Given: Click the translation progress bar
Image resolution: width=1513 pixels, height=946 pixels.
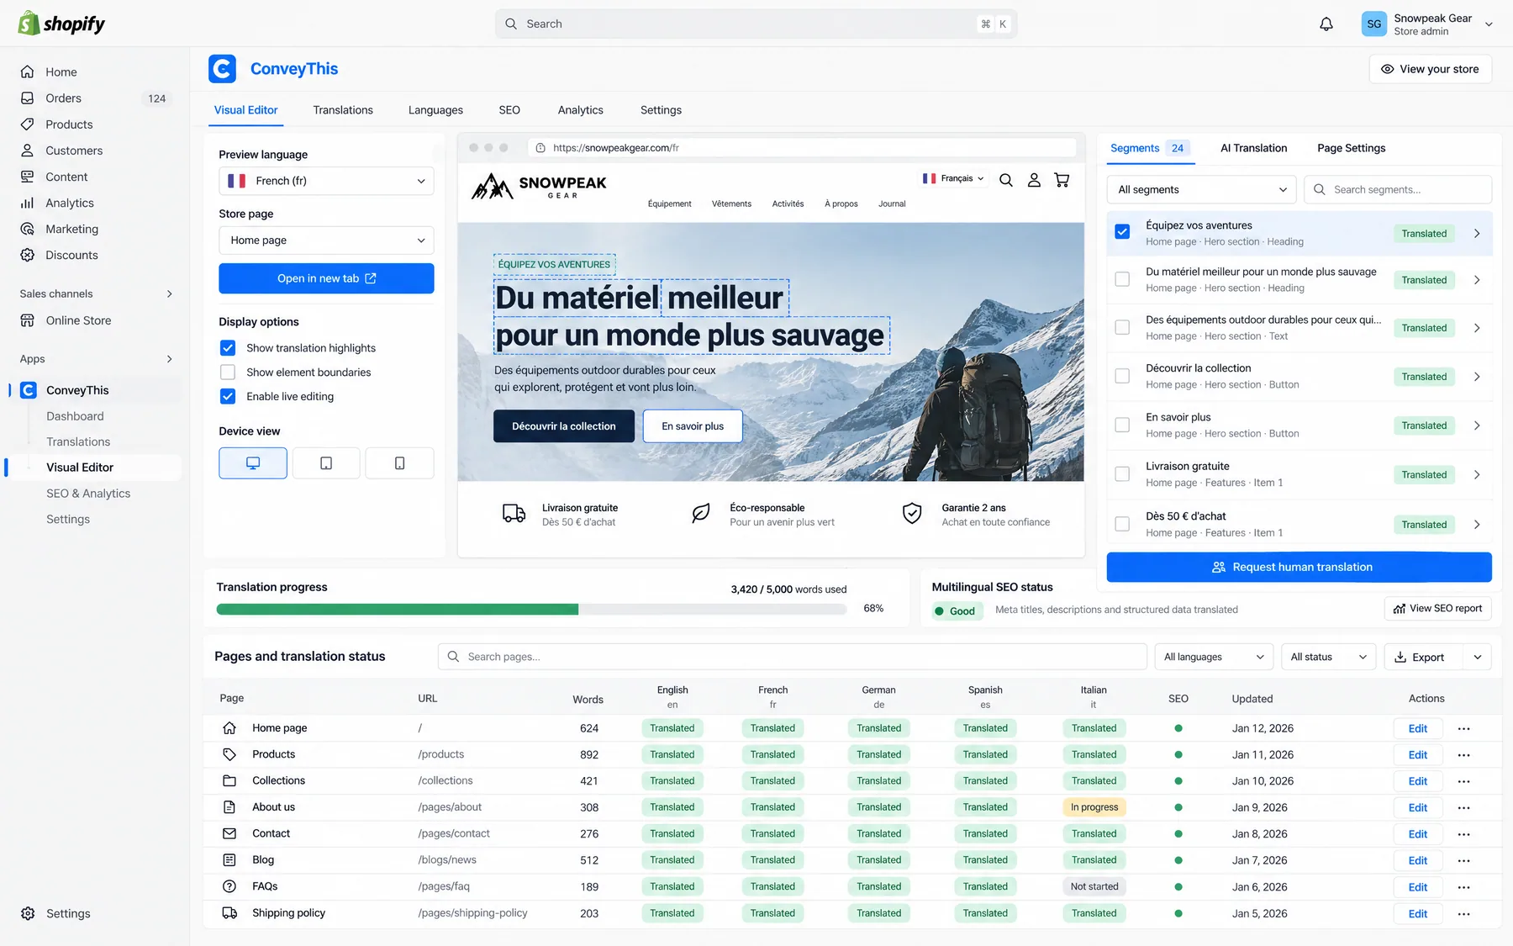Looking at the screenshot, I should 531,610.
